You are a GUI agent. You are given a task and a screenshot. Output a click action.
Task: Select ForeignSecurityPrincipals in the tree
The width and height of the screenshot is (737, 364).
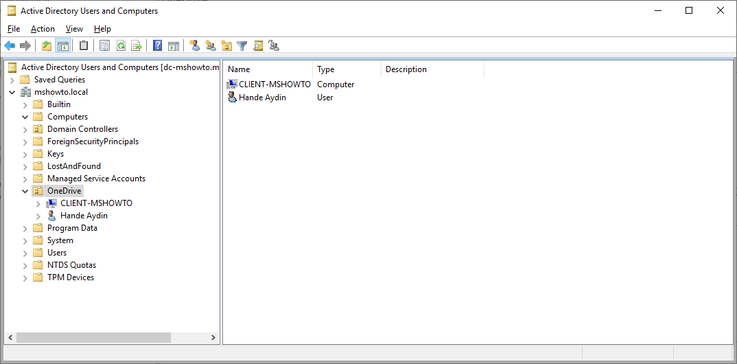93,141
